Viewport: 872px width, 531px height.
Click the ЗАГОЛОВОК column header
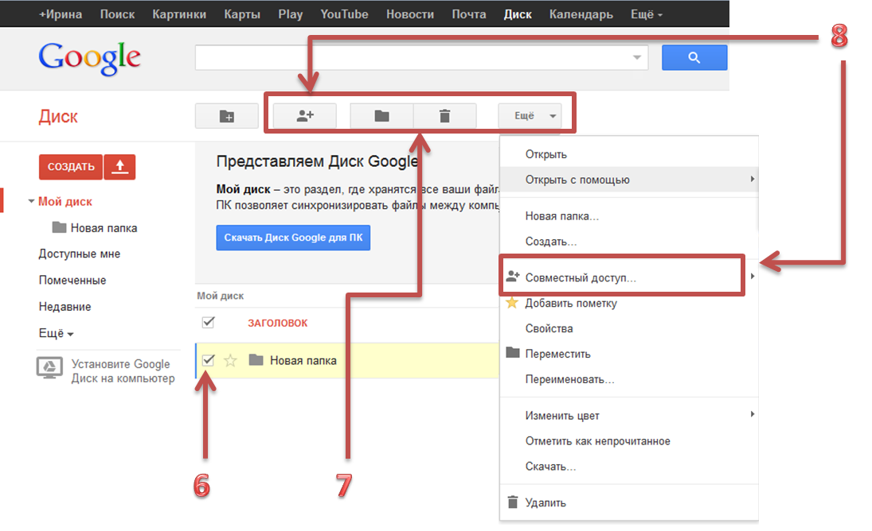click(277, 323)
